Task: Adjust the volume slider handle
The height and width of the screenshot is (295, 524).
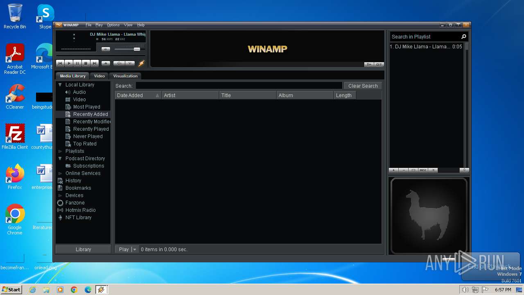Action: click(x=137, y=49)
